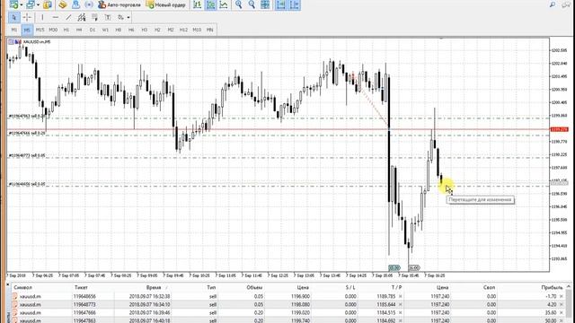This screenshot has width=575, height=323.
Task: Select order row with ticket 119647666
Action: (x=287, y=313)
